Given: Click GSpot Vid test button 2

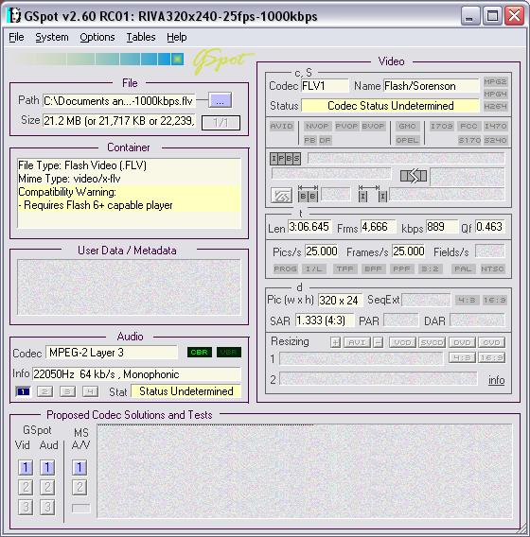Looking at the screenshot, I should click(x=26, y=487).
